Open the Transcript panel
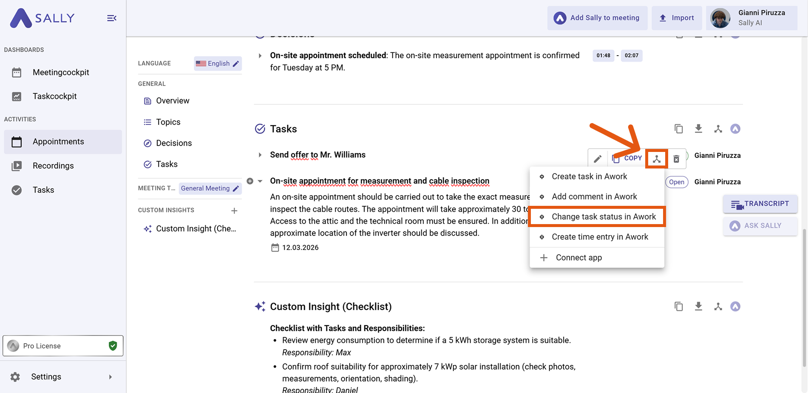The width and height of the screenshot is (808, 393). 760,204
